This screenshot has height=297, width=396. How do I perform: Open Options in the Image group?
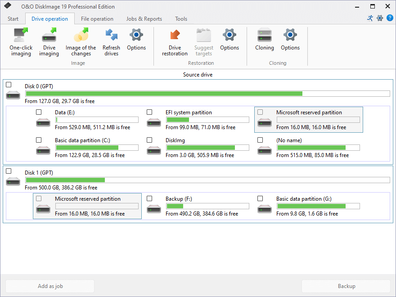pos(136,35)
